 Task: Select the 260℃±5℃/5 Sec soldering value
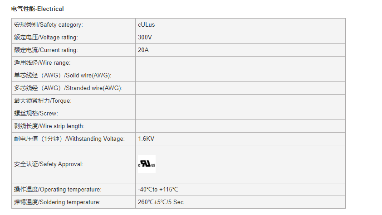click(161, 202)
